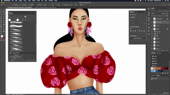Select the Move tool
Image resolution: width=170 pixels, height=95 pixels.
[1, 10]
